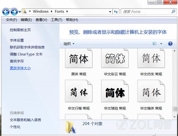
Task: Click the 华文彩云 常规 label text
Action: (x=115, y=74)
